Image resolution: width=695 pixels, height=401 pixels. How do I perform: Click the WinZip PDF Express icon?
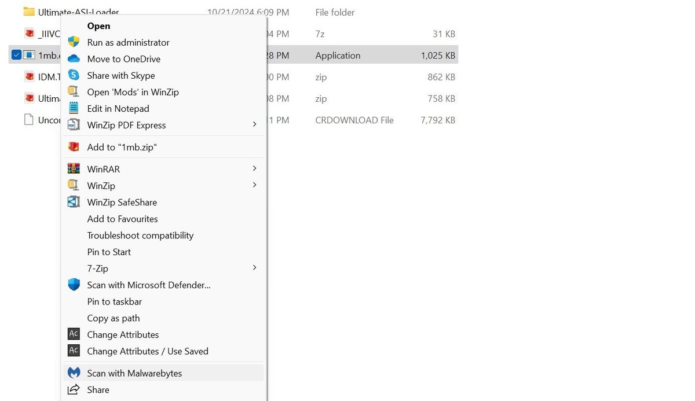click(74, 124)
